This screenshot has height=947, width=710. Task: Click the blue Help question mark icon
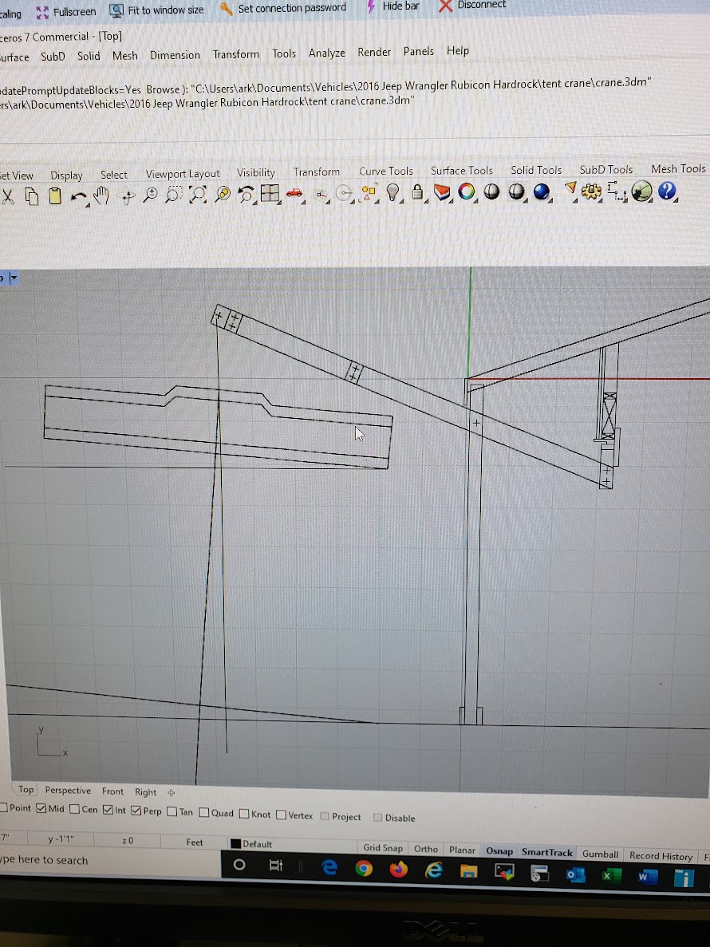click(667, 191)
